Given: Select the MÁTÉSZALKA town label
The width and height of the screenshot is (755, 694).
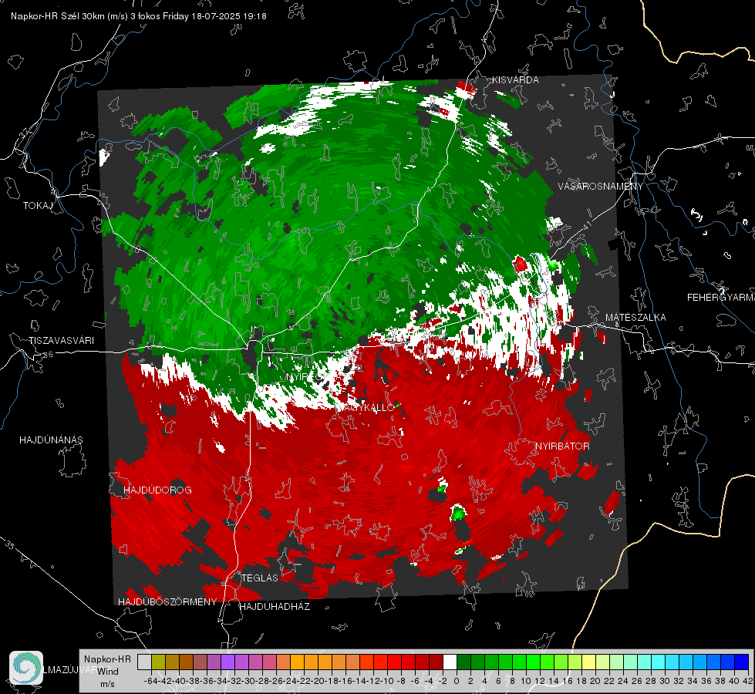Looking at the screenshot, I should pos(635,318).
